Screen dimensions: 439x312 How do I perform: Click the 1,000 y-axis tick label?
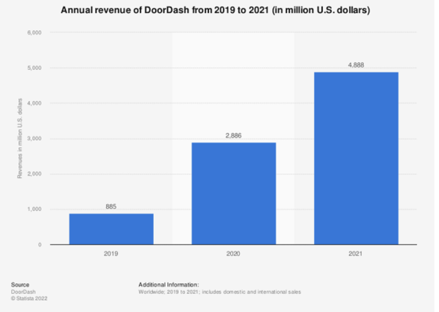click(x=34, y=209)
